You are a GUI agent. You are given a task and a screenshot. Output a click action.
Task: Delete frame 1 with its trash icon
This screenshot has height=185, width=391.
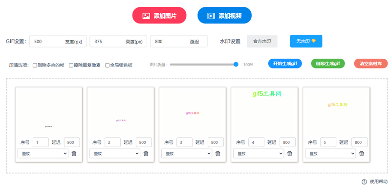click(x=74, y=154)
